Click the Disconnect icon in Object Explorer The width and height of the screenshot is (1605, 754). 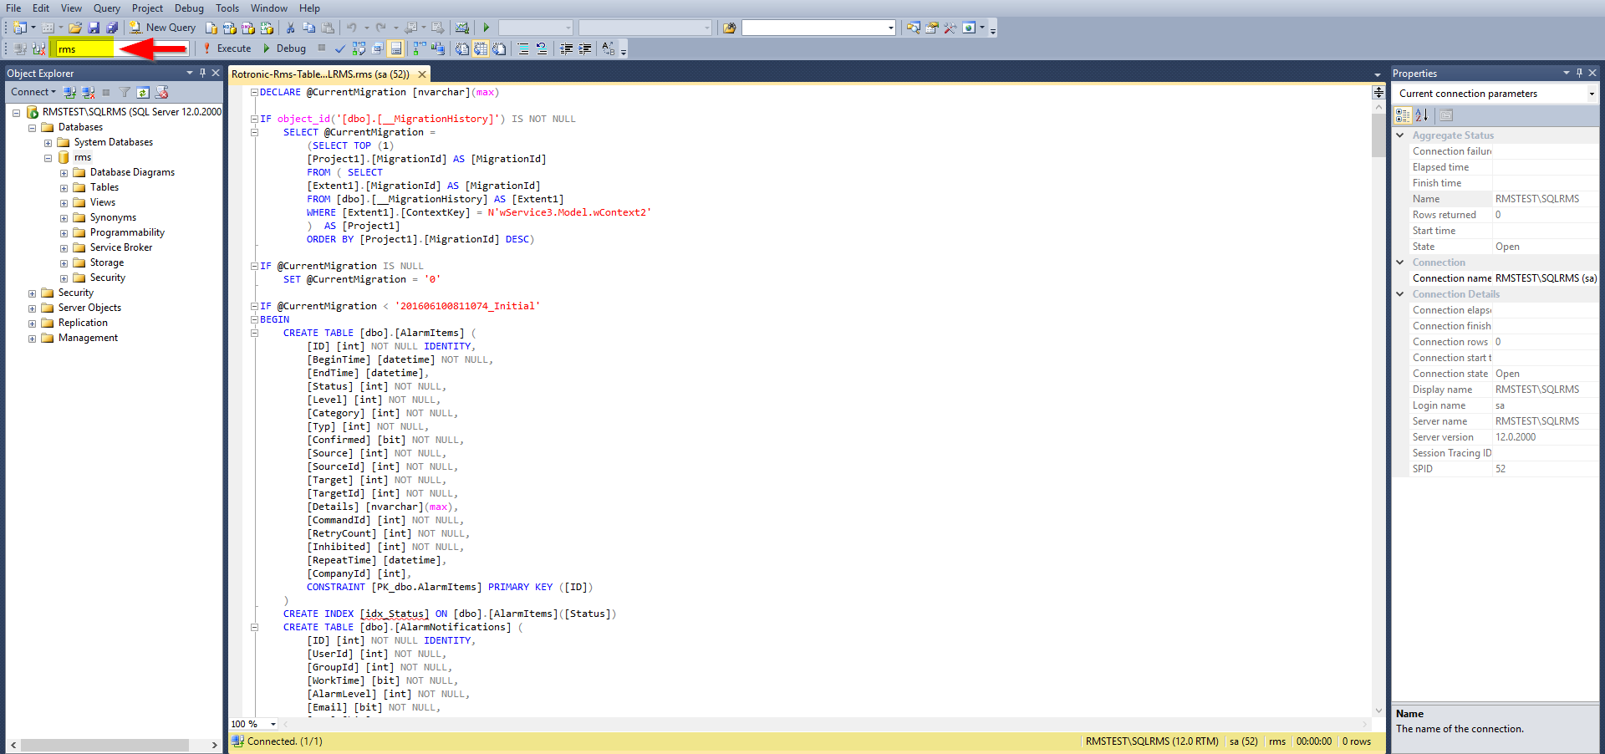click(x=88, y=92)
